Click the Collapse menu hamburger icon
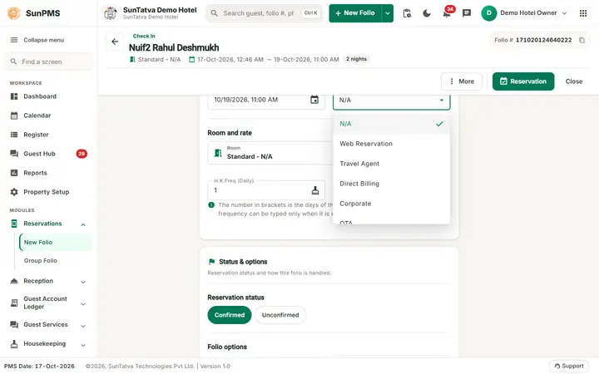 [14, 40]
